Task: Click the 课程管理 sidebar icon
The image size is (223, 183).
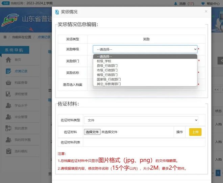Action: (8, 94)
